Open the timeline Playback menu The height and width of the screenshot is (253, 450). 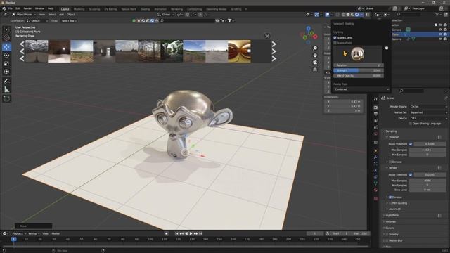[x=18, y=233]
